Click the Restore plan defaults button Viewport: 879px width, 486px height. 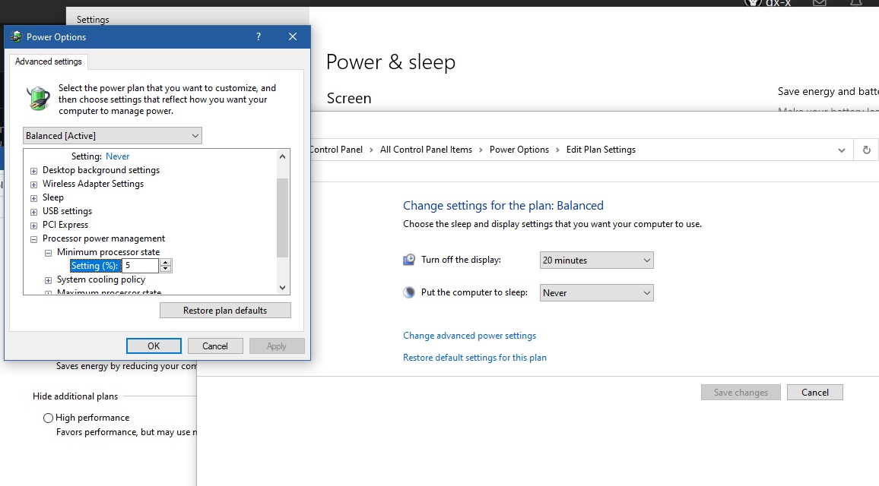pyautogui.click(x=225, y=311)
